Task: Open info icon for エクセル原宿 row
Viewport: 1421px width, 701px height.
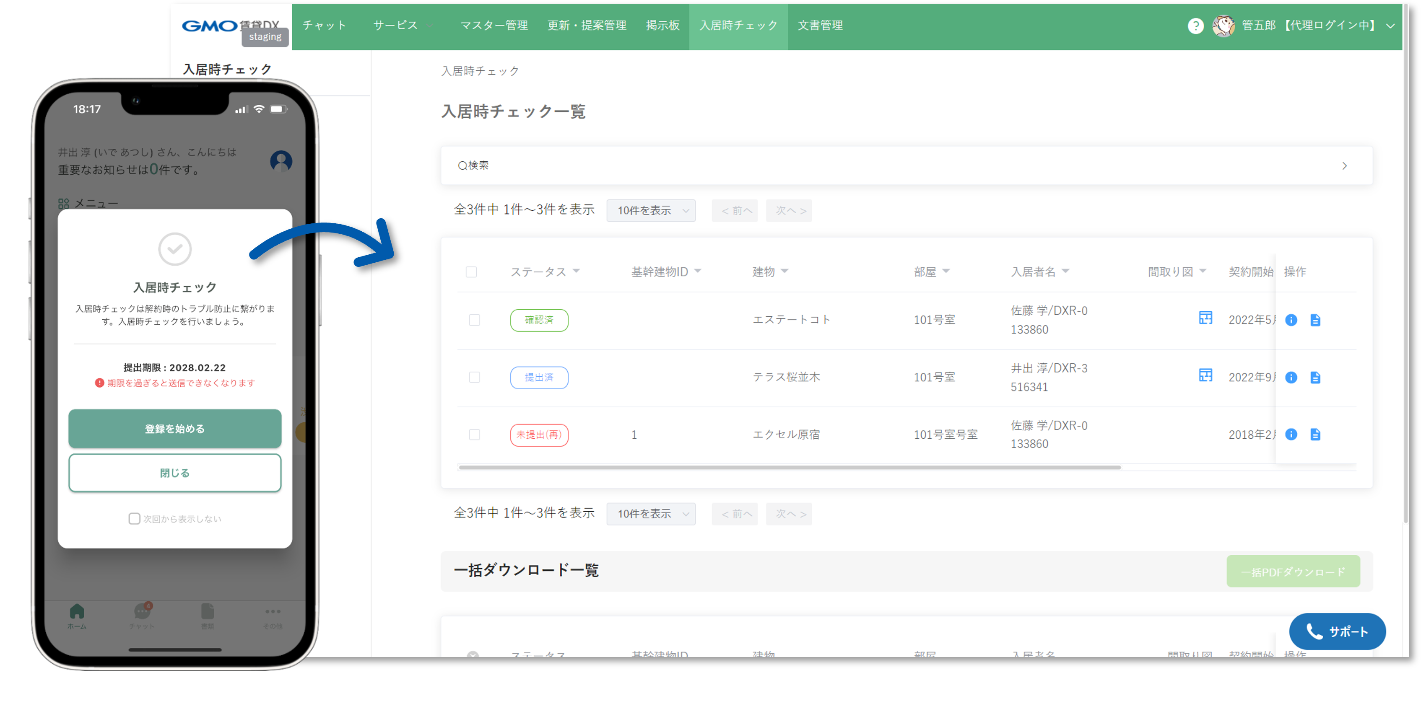Action: pos(1291,434)
